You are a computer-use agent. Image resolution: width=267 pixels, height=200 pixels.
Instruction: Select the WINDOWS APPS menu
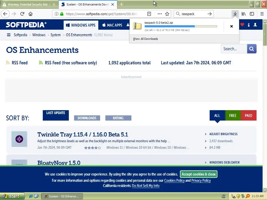click(x=81, y=25)
